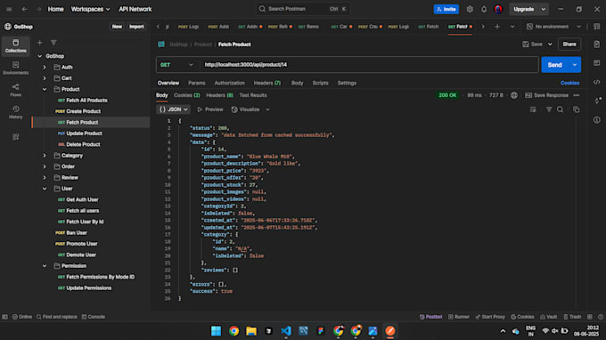Open the Cookies link
Viewport: 606px width, 340px height.
click(x=569, y=83)
